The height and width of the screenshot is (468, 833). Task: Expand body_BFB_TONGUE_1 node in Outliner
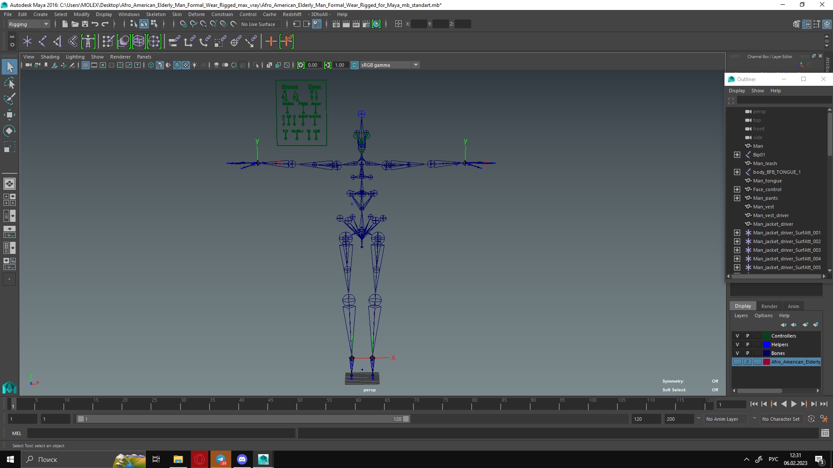click(x=737, y=172)
